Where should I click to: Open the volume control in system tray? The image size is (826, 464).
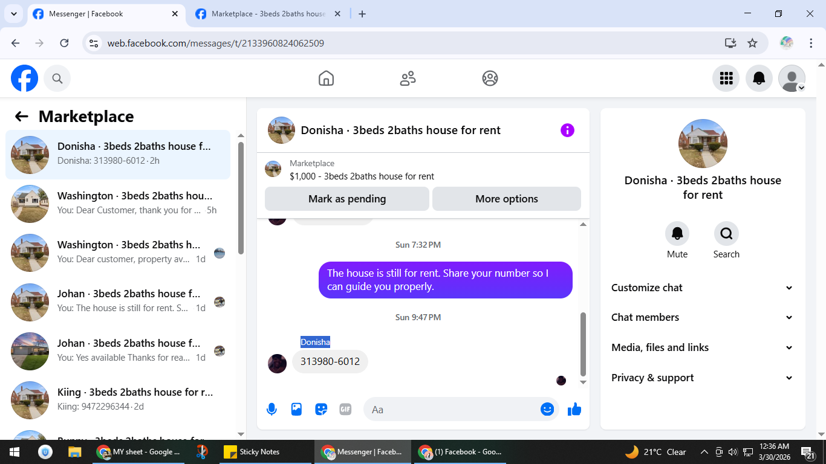pyautogui.click(x=733, y=452)
